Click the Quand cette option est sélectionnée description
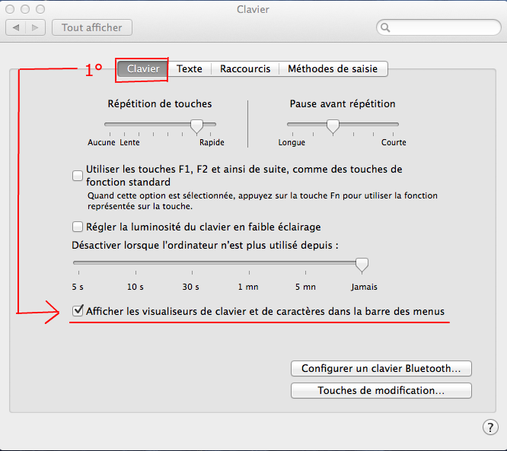507x451 pixels. (262, 201)
